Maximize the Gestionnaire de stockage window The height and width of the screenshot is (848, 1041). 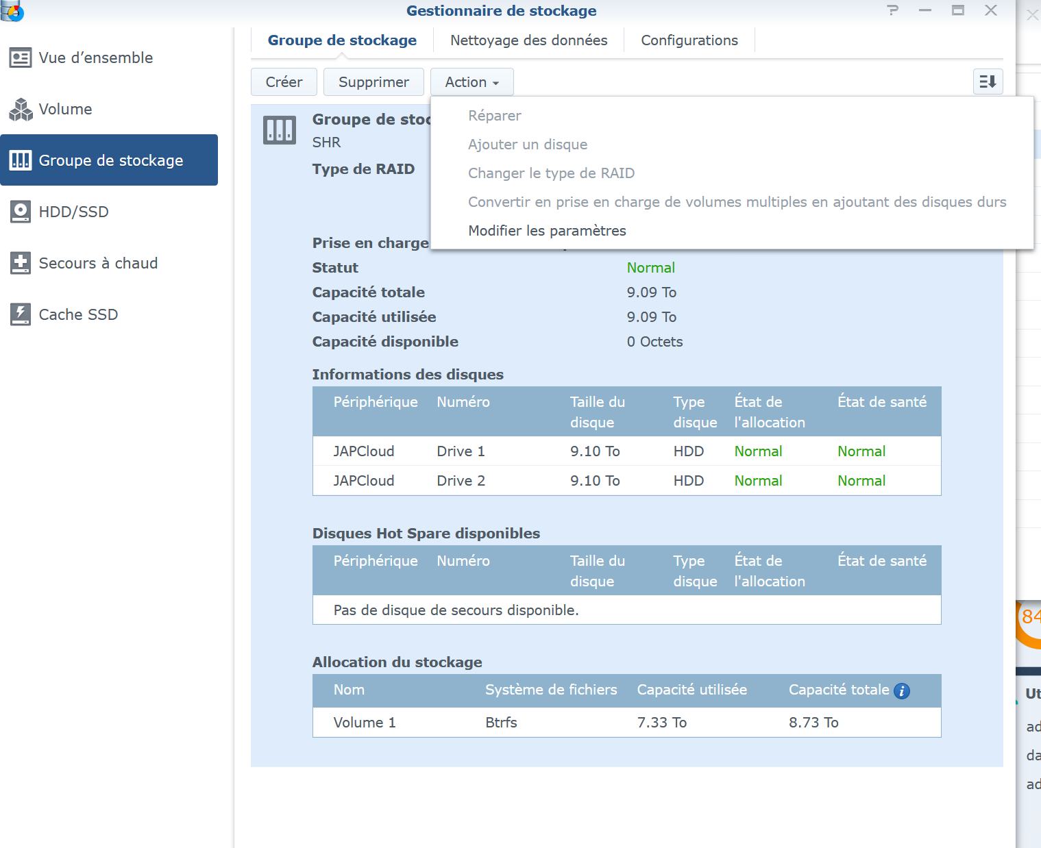[x=957, y=10]
